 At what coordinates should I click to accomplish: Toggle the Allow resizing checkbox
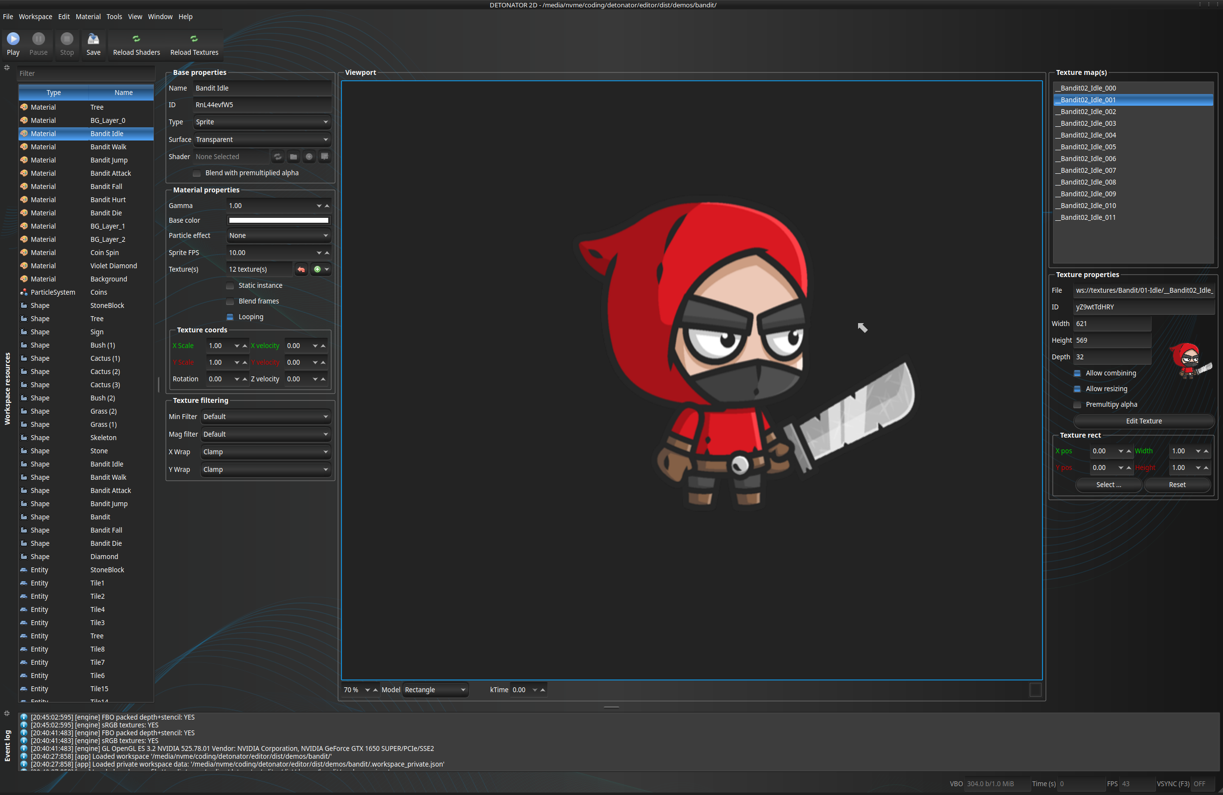(1077, 389)
